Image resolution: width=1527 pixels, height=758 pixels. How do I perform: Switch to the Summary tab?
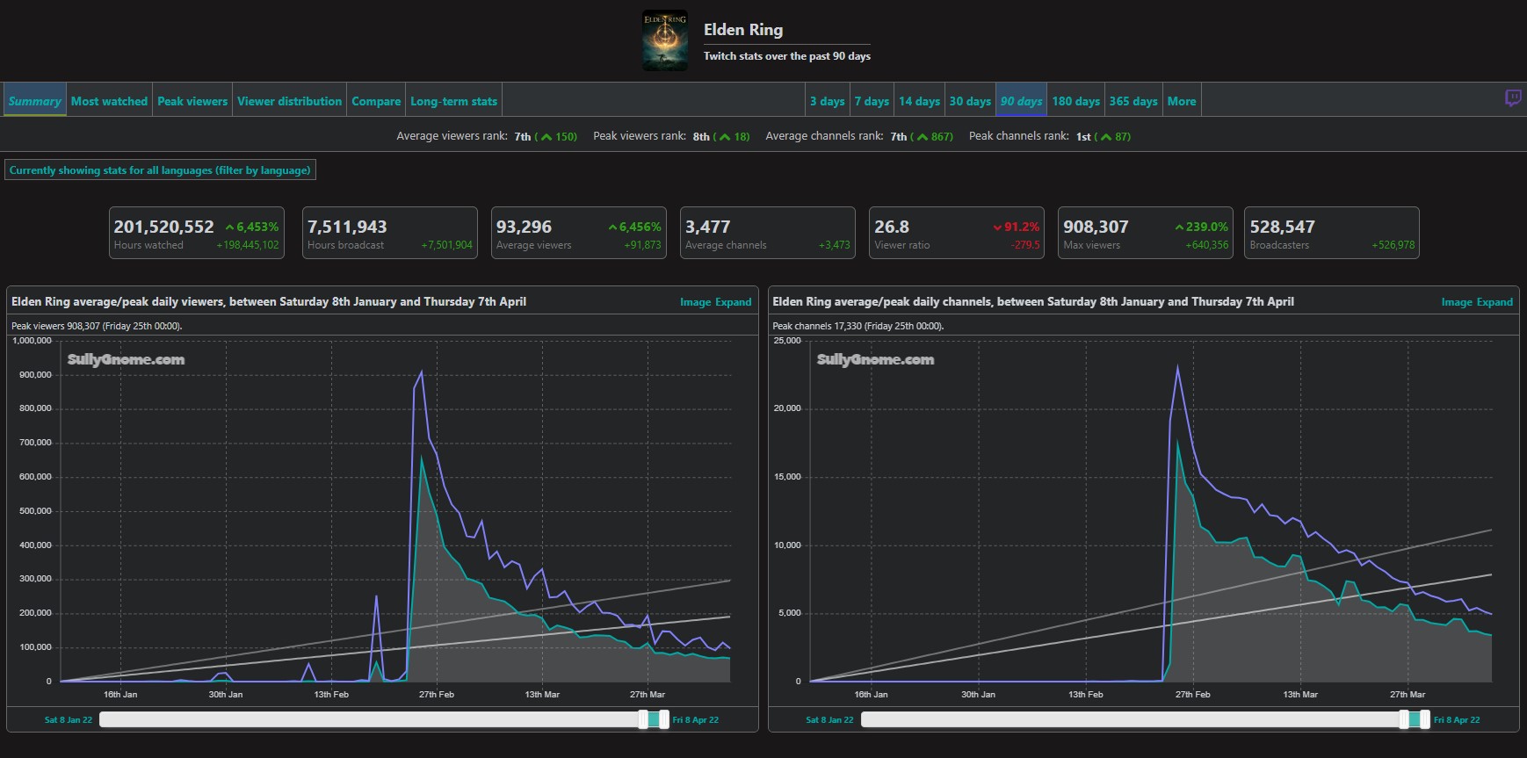35,101
